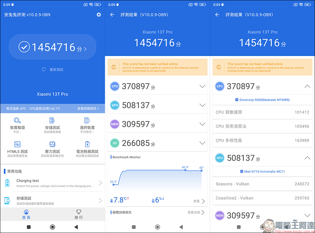Viewport: 315px width, 233px height.
Task: Expand MEM 309597 score in middle screen
Action: [202, 124]
